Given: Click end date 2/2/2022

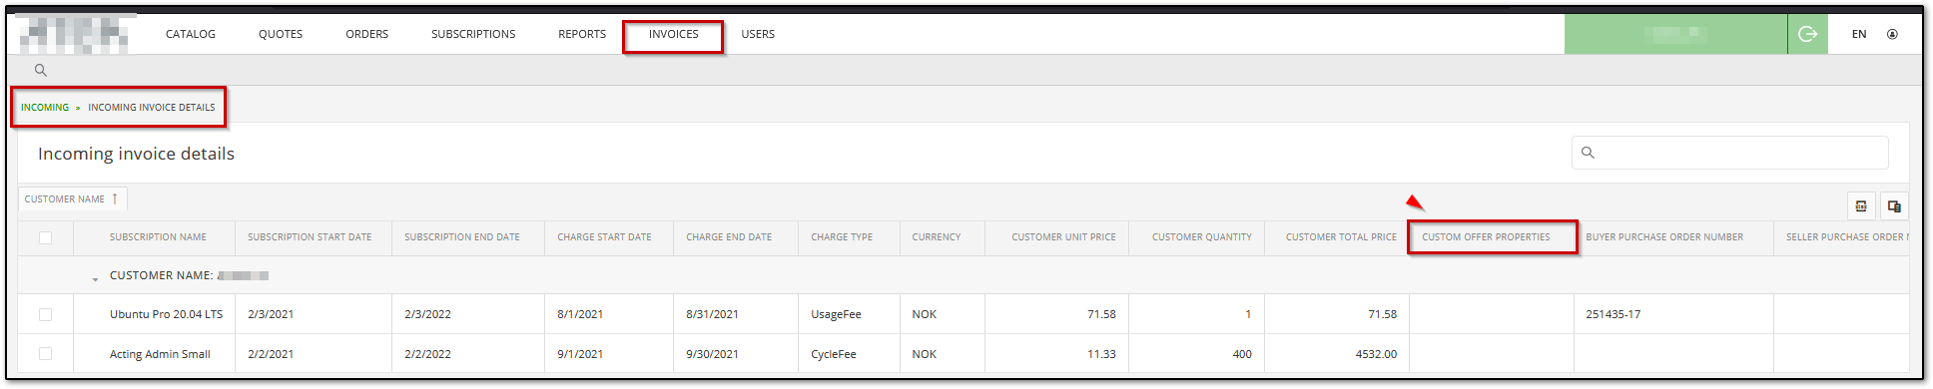Looking at the screenshot, I should pos(427,354).
